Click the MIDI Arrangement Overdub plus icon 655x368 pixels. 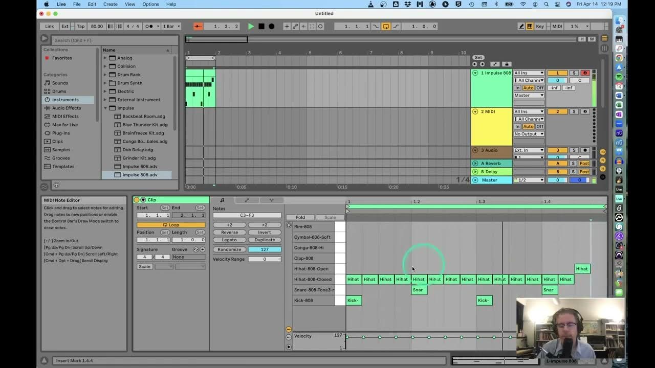click(287, 26)
